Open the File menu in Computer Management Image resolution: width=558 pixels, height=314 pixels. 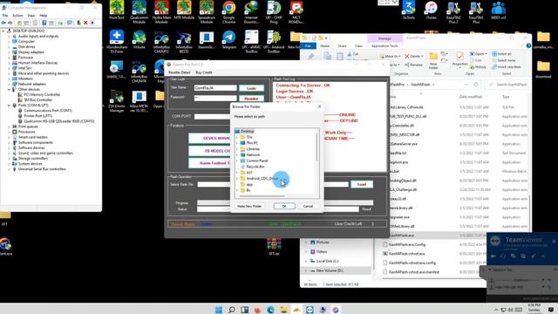tap(5, 16)
